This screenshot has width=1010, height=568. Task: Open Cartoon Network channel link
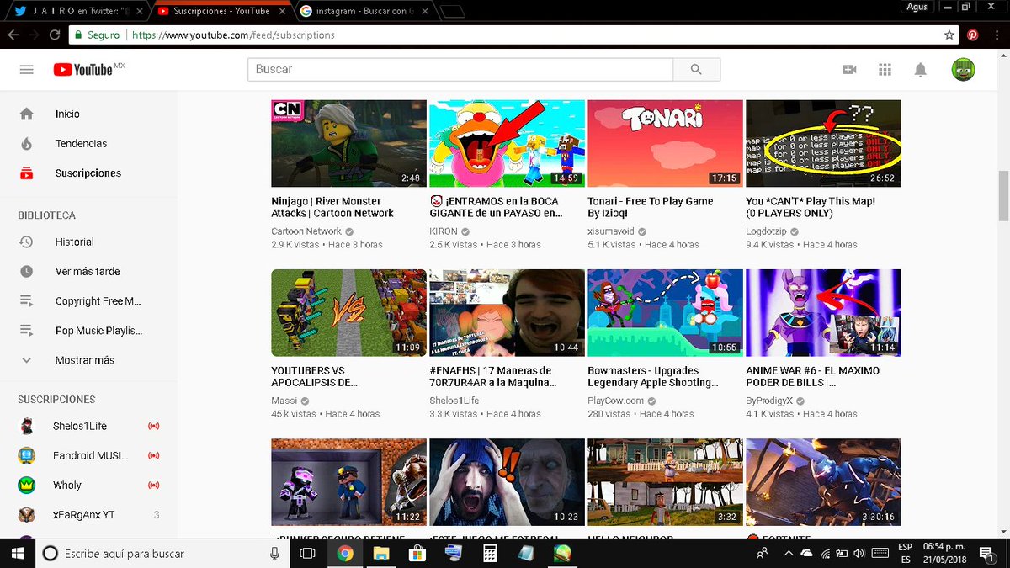306,231
